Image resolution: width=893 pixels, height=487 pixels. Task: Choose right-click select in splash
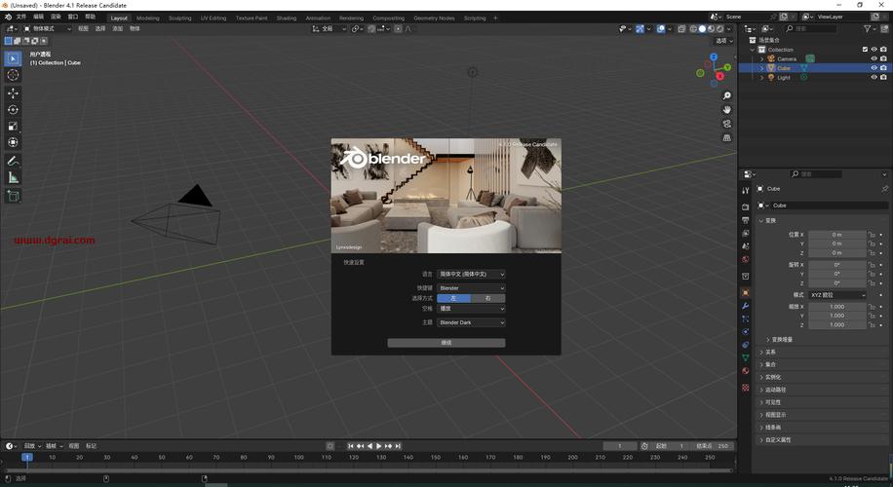(488, 298)
